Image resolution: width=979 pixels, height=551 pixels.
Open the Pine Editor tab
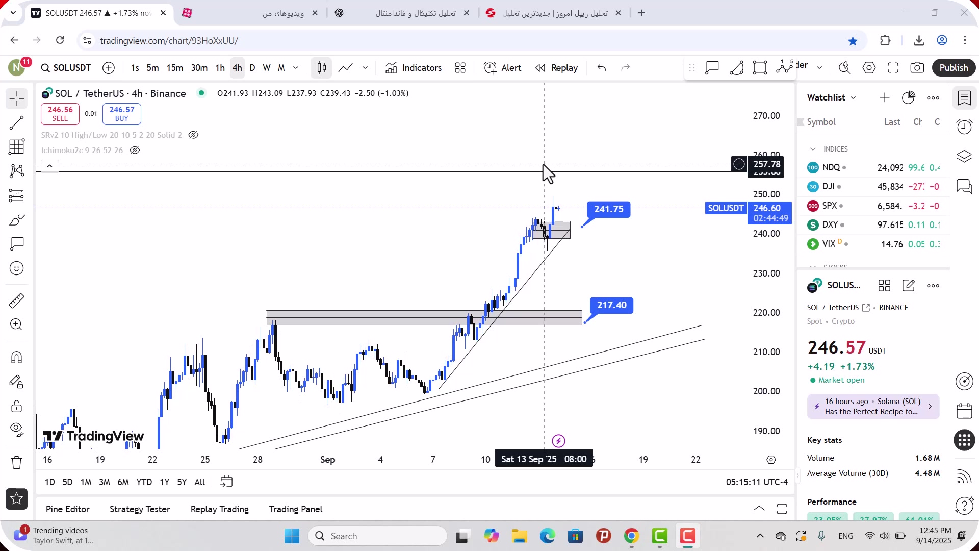67,509
